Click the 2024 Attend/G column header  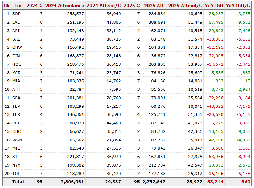coord(104,6)
